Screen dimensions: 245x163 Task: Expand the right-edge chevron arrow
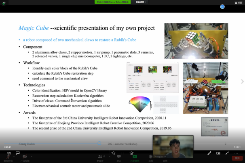pos(242,81)
